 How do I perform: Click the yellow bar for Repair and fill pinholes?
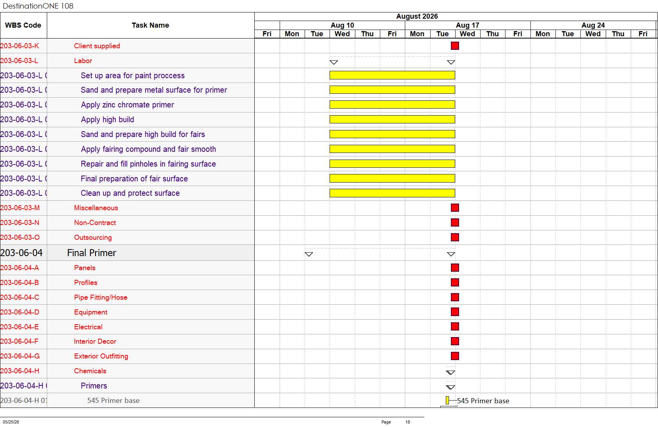tap(392, 164)
